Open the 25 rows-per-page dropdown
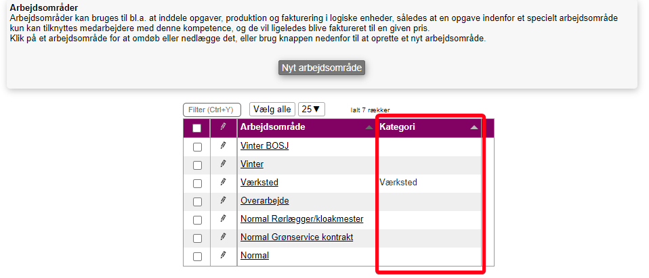Image resolution: width=649 pixels, height=278 pixels. point(312,109)
